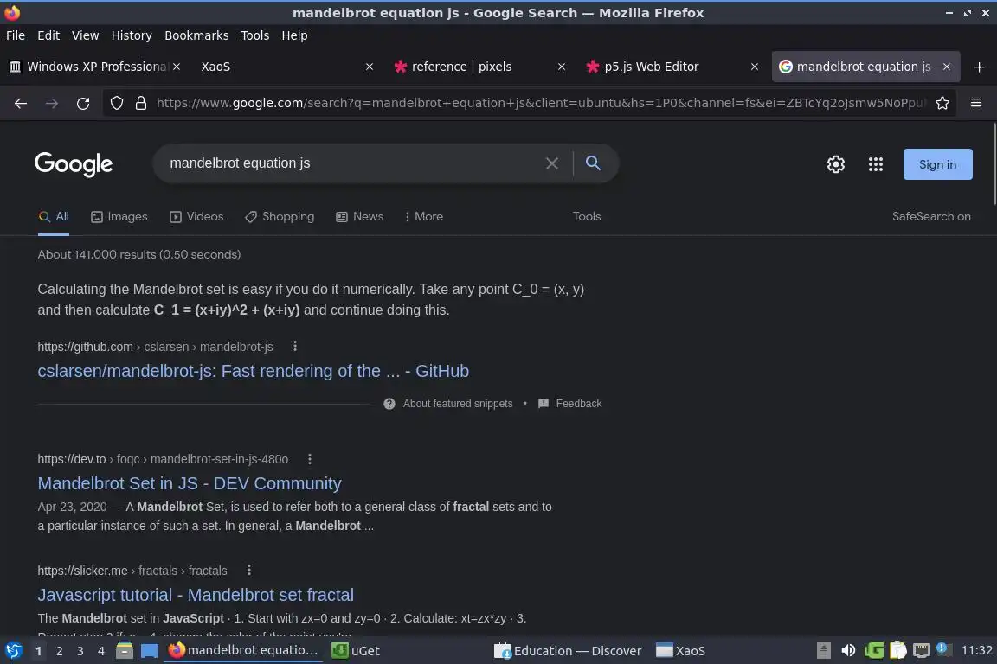The height and width of the screenshot is (664, 997).
Task: Expand the More search filters menu
Action: 423,217
